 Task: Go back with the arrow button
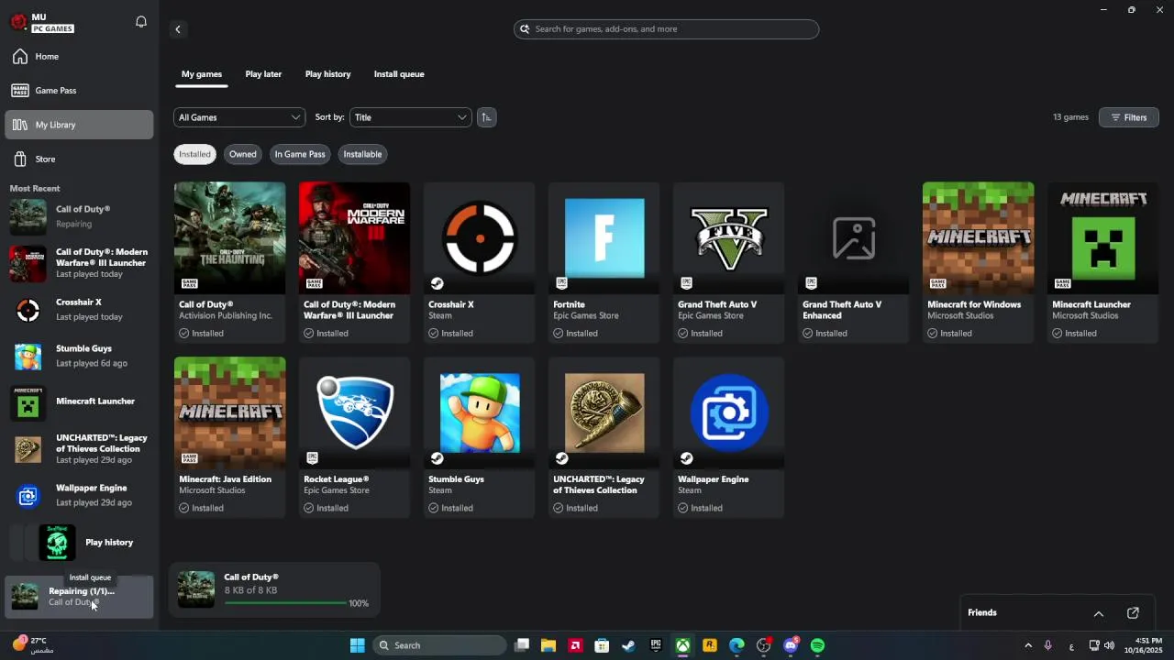coord(178,29)
